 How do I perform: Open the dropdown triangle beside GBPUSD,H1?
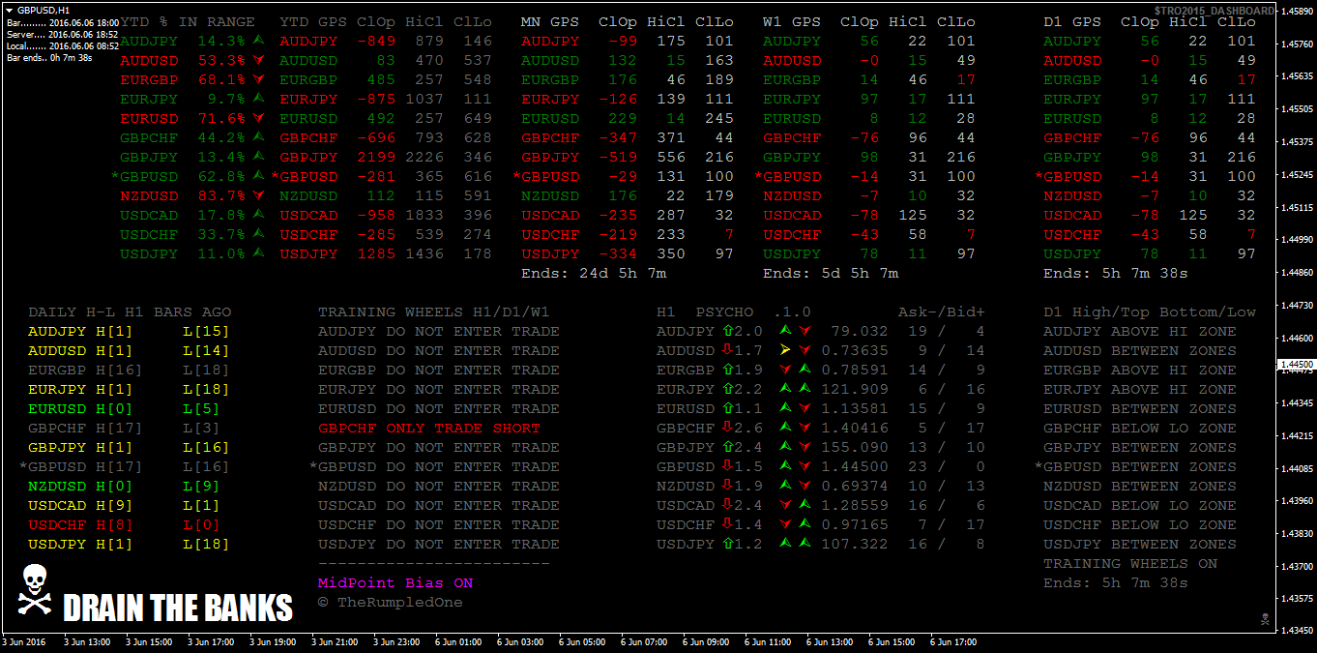click(x=10, y=10)
